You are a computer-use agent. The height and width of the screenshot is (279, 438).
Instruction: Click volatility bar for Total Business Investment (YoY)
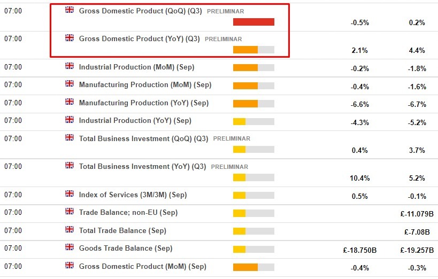[253, 177]
